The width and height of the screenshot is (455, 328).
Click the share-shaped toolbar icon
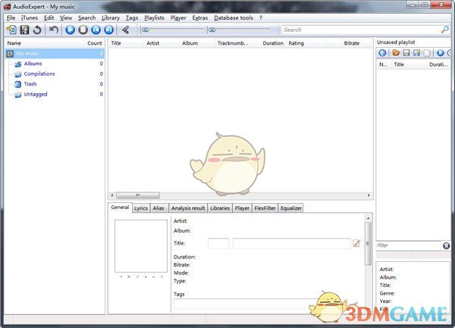(x=125, y=30)
